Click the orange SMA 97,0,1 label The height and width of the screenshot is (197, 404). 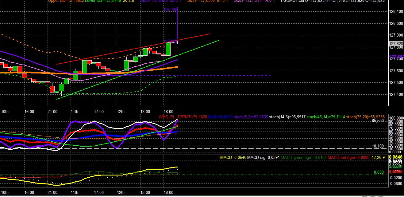click(208, 1)
